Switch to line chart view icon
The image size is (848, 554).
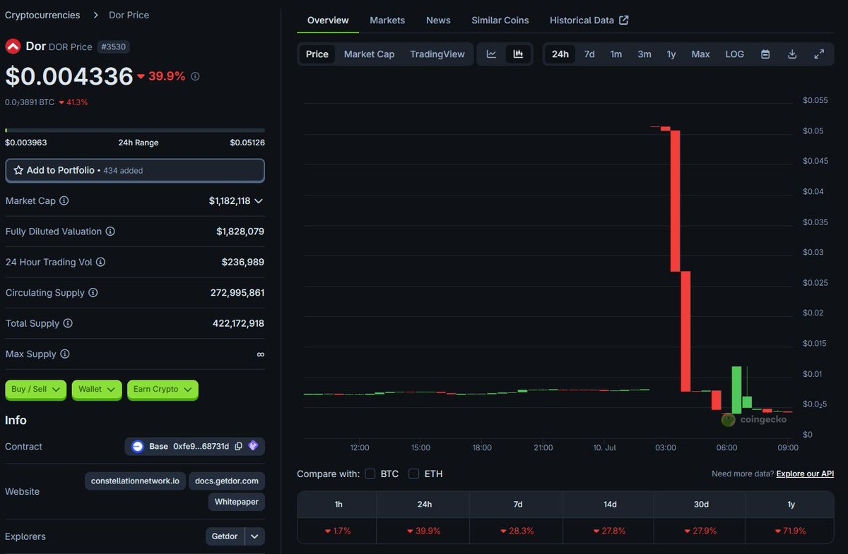point(491,54)
